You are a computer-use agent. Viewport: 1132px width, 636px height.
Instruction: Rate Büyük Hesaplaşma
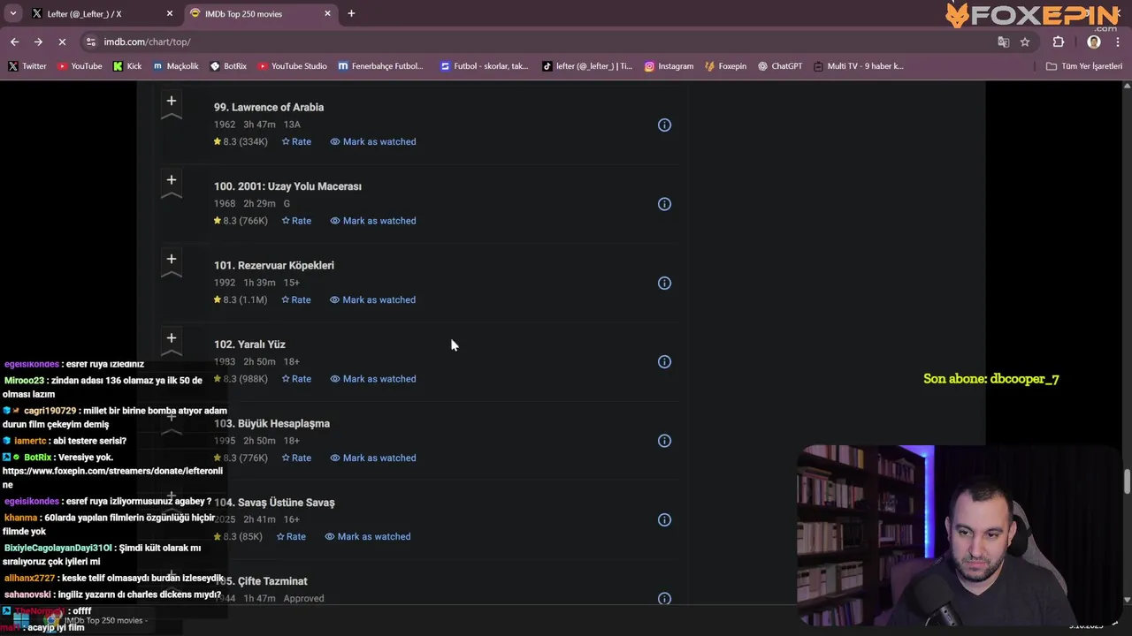[x=296, y=458]
